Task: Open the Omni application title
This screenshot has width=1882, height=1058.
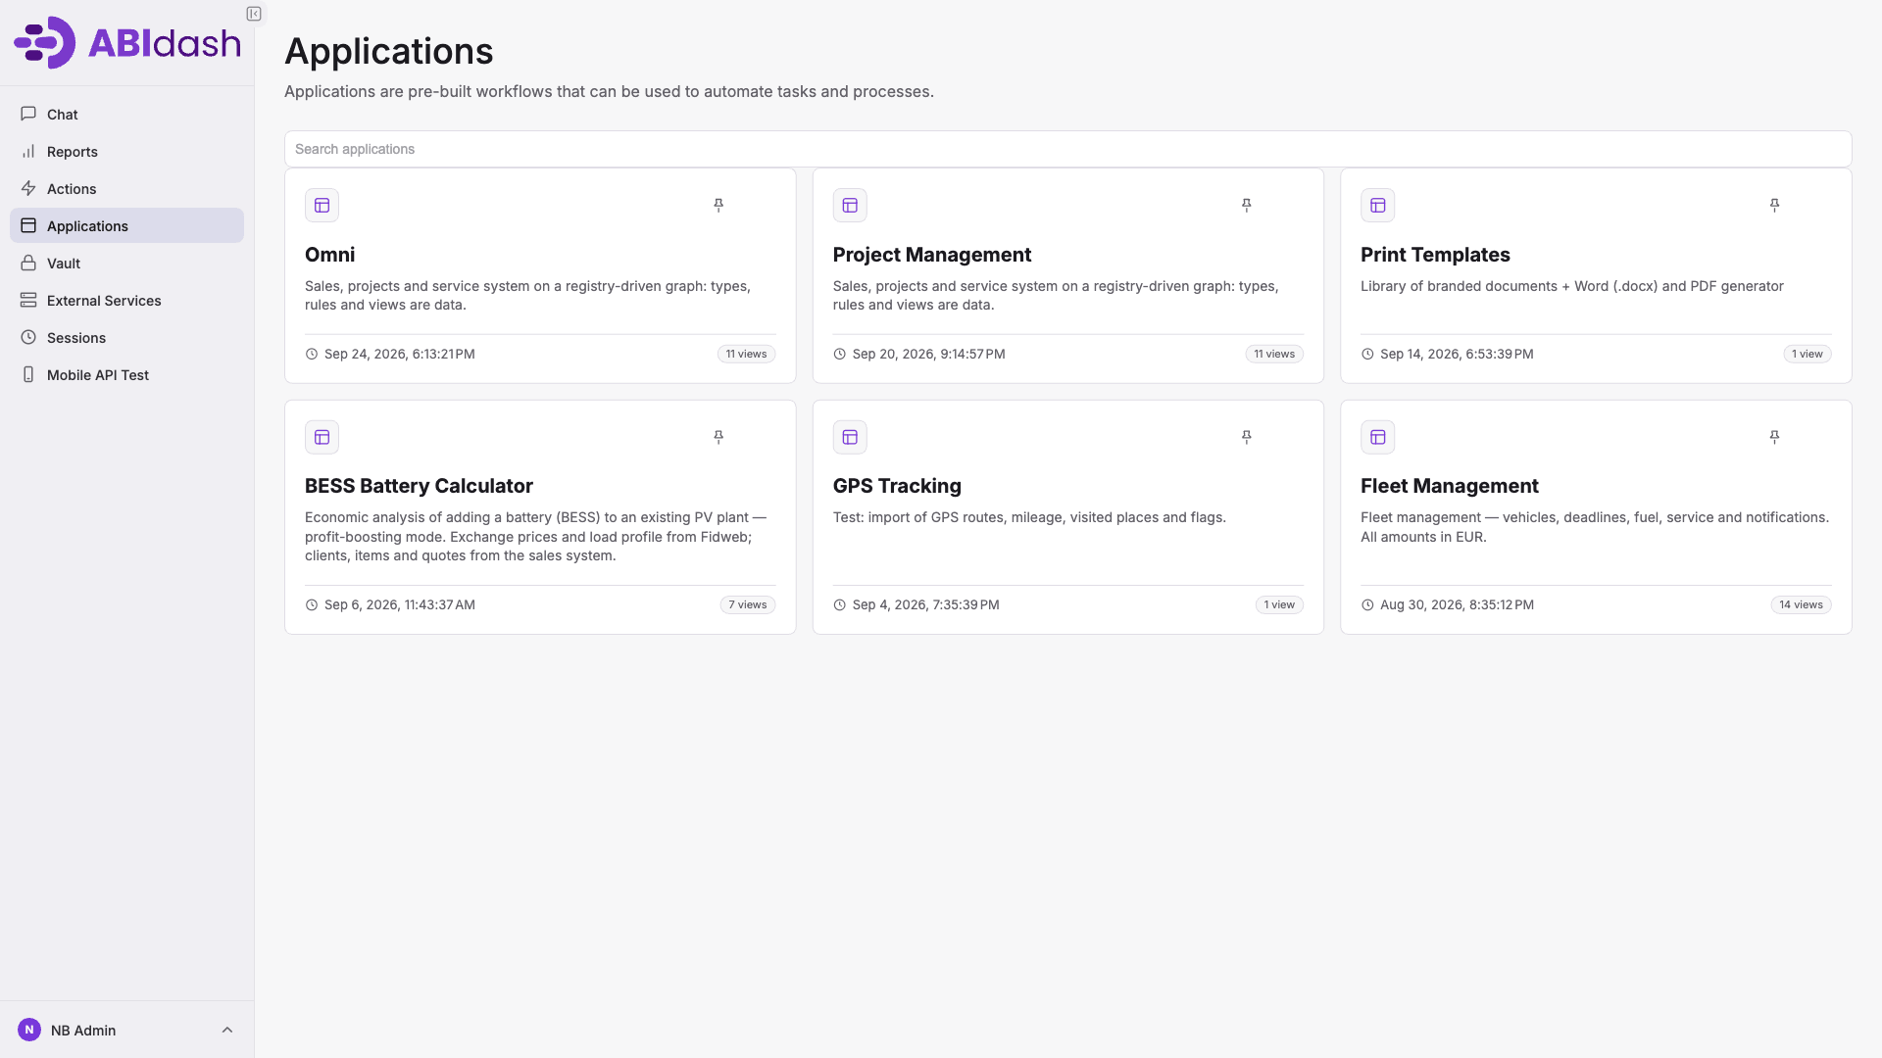Action: coord(329,255)
